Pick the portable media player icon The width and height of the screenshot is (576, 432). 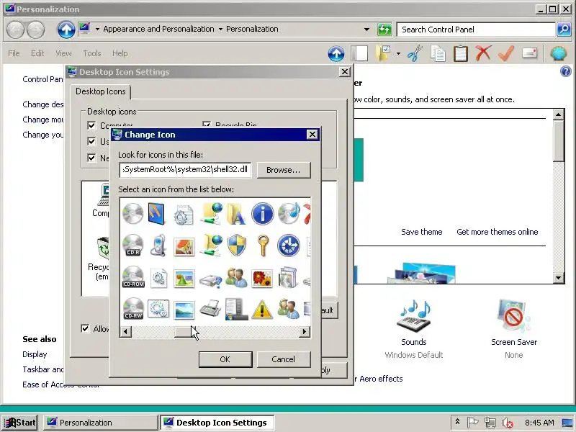point(158,245)
